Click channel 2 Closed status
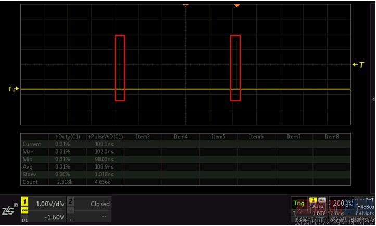This screenshot has width=376, height=226. pos(100,204)
